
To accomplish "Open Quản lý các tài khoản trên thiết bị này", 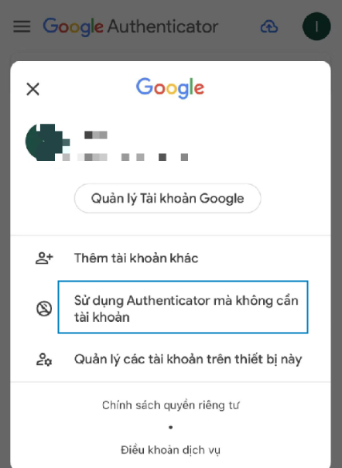I will (x=188, y=360).
